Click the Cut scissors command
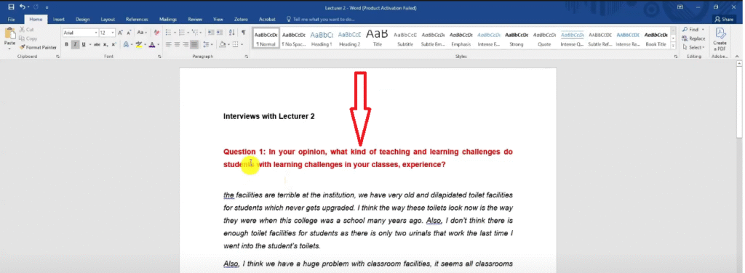The width and height of the screenshot is (745, 273). (27, 29)
